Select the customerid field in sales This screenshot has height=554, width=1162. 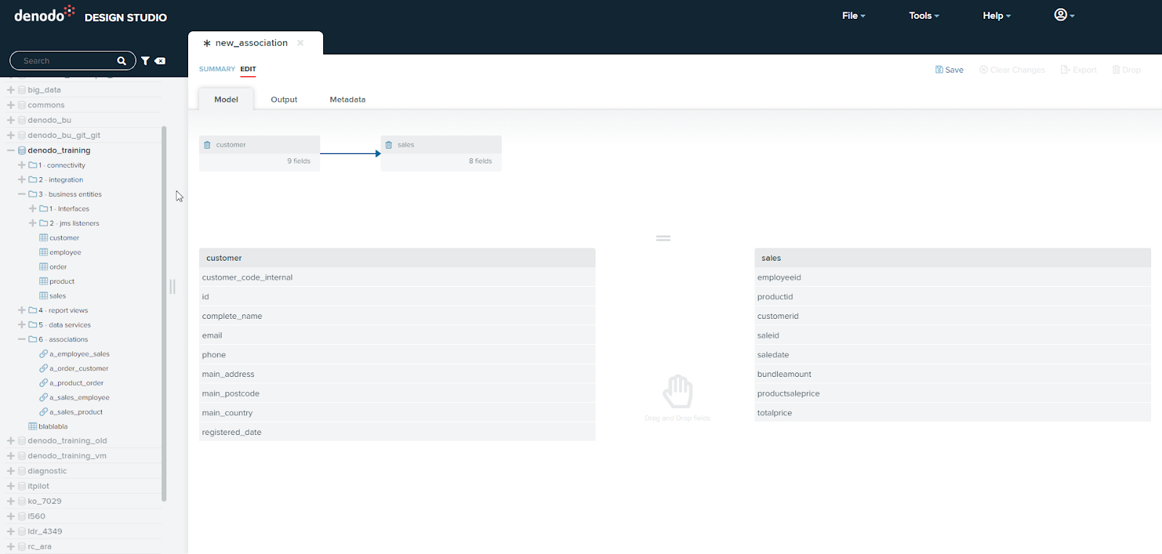(x=953, y=316)
